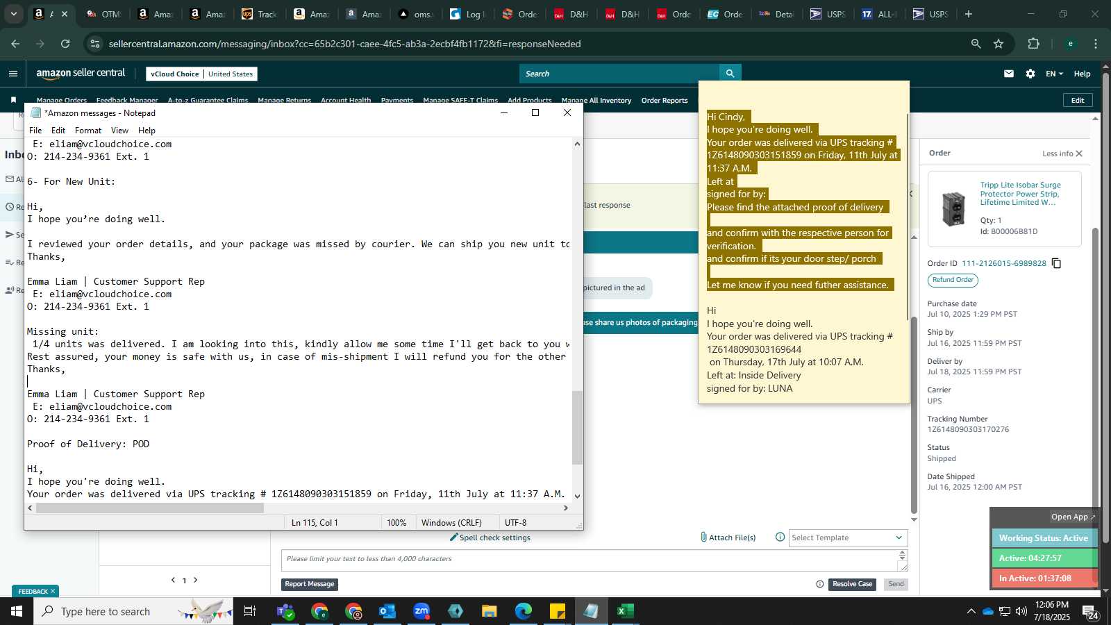This screenshot has height=625, width=1111.
Task: Click the Resolve Case button
Action: click(x=852, y=584)
